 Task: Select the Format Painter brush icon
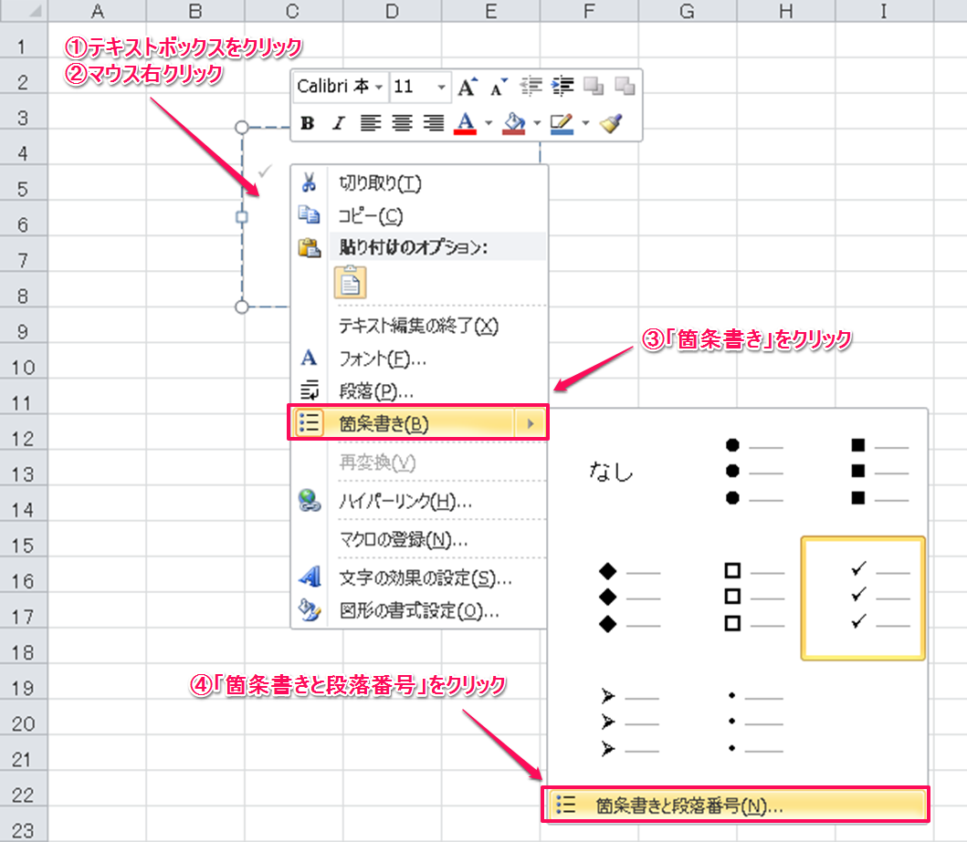tap(611, 123)
